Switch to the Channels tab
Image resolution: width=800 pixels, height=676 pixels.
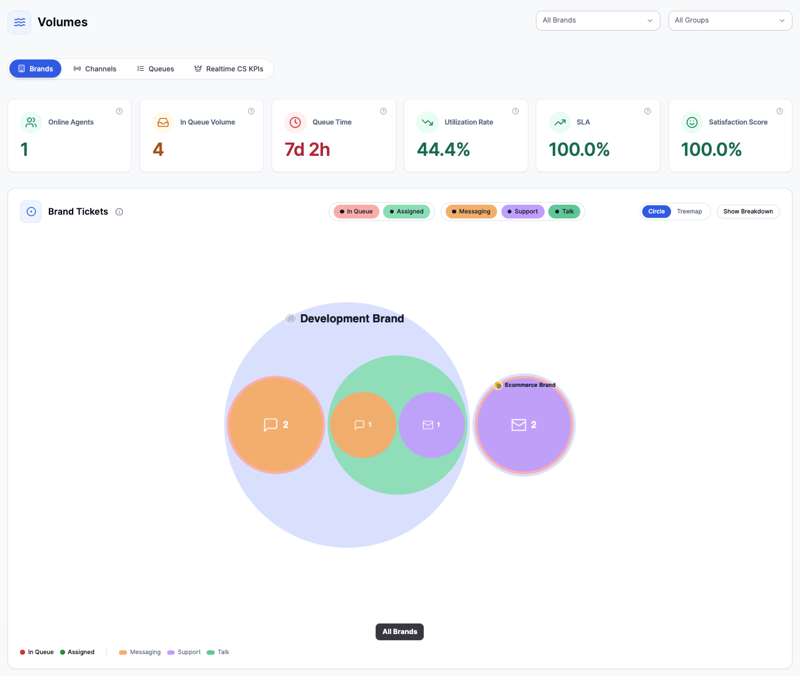[95, 69]
